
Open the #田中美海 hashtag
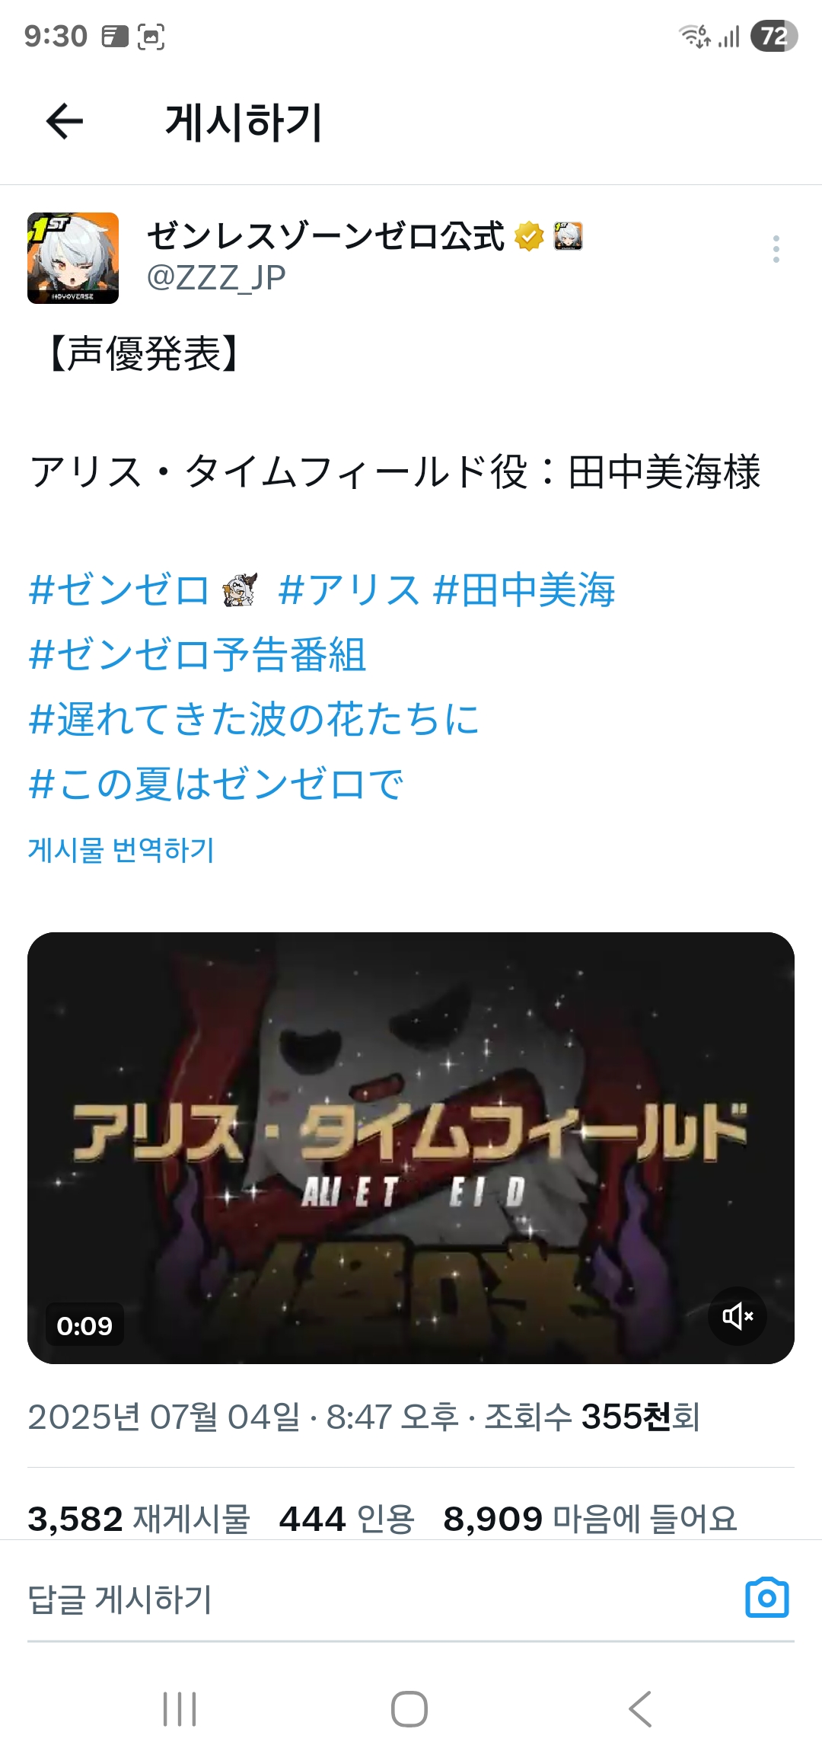click(x=524, y=590)
